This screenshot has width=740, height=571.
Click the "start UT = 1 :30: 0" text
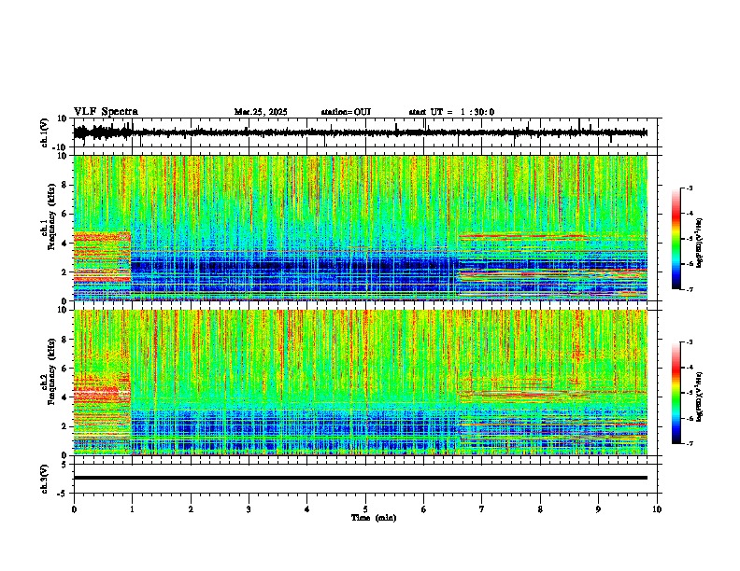[451, 112]
